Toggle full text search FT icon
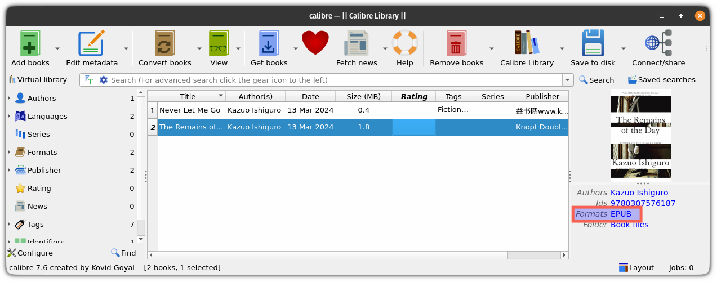The image size is (717, 282). [x=89, y=80]
